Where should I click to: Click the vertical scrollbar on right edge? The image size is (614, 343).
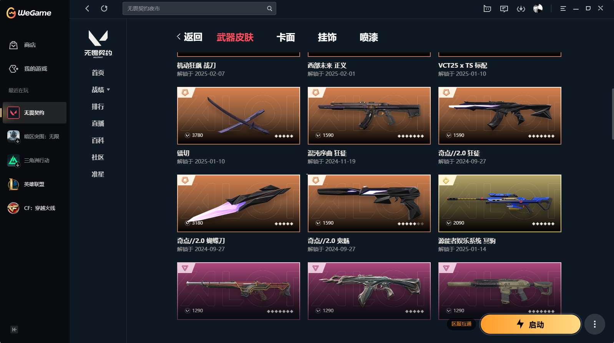[x=612, y=114]
